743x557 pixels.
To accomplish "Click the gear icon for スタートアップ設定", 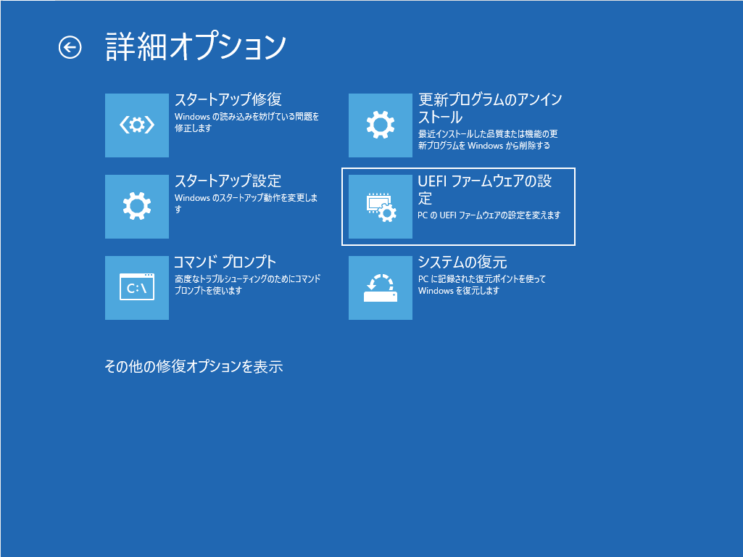I will (137, 207).
